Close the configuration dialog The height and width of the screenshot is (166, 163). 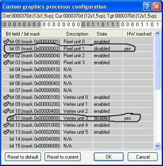point(156,7)
